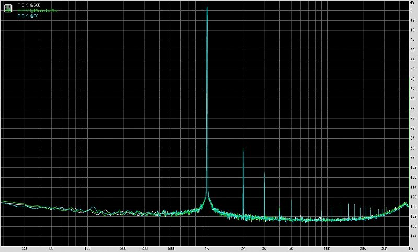Click the tip of the 3 kHz harmonic spike
Viewport: 418px width, 252px height.
coord(264,173)
